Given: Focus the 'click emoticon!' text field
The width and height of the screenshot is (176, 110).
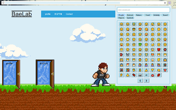Looking at the screenshot, I should click(144, 10).
